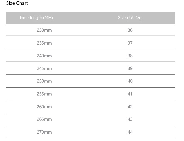Click on size 38 in the chart

pyautogui.click(x=130, y=56)
